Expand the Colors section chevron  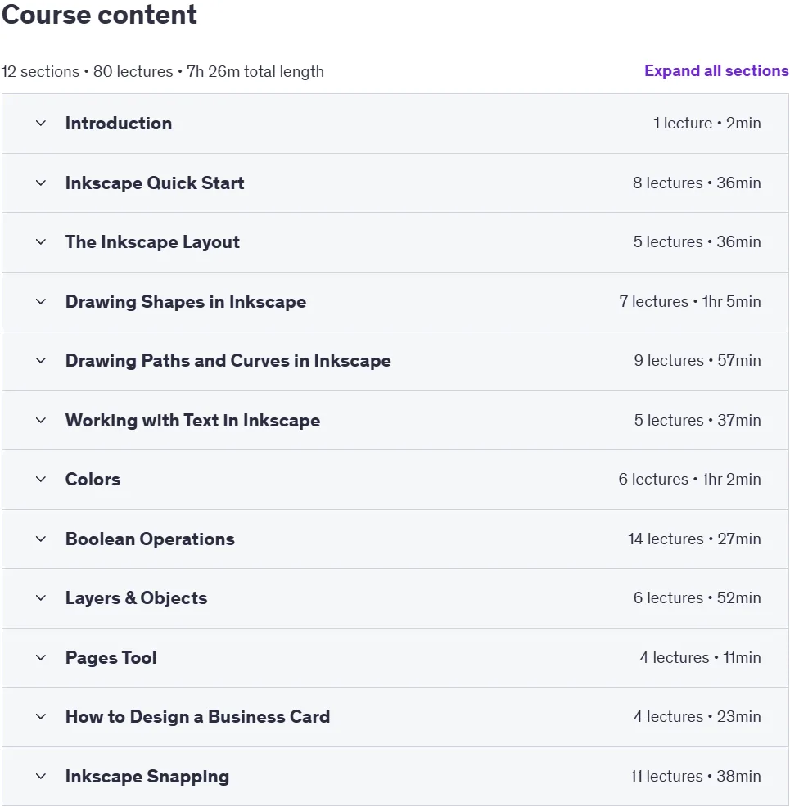click(41, 480)
